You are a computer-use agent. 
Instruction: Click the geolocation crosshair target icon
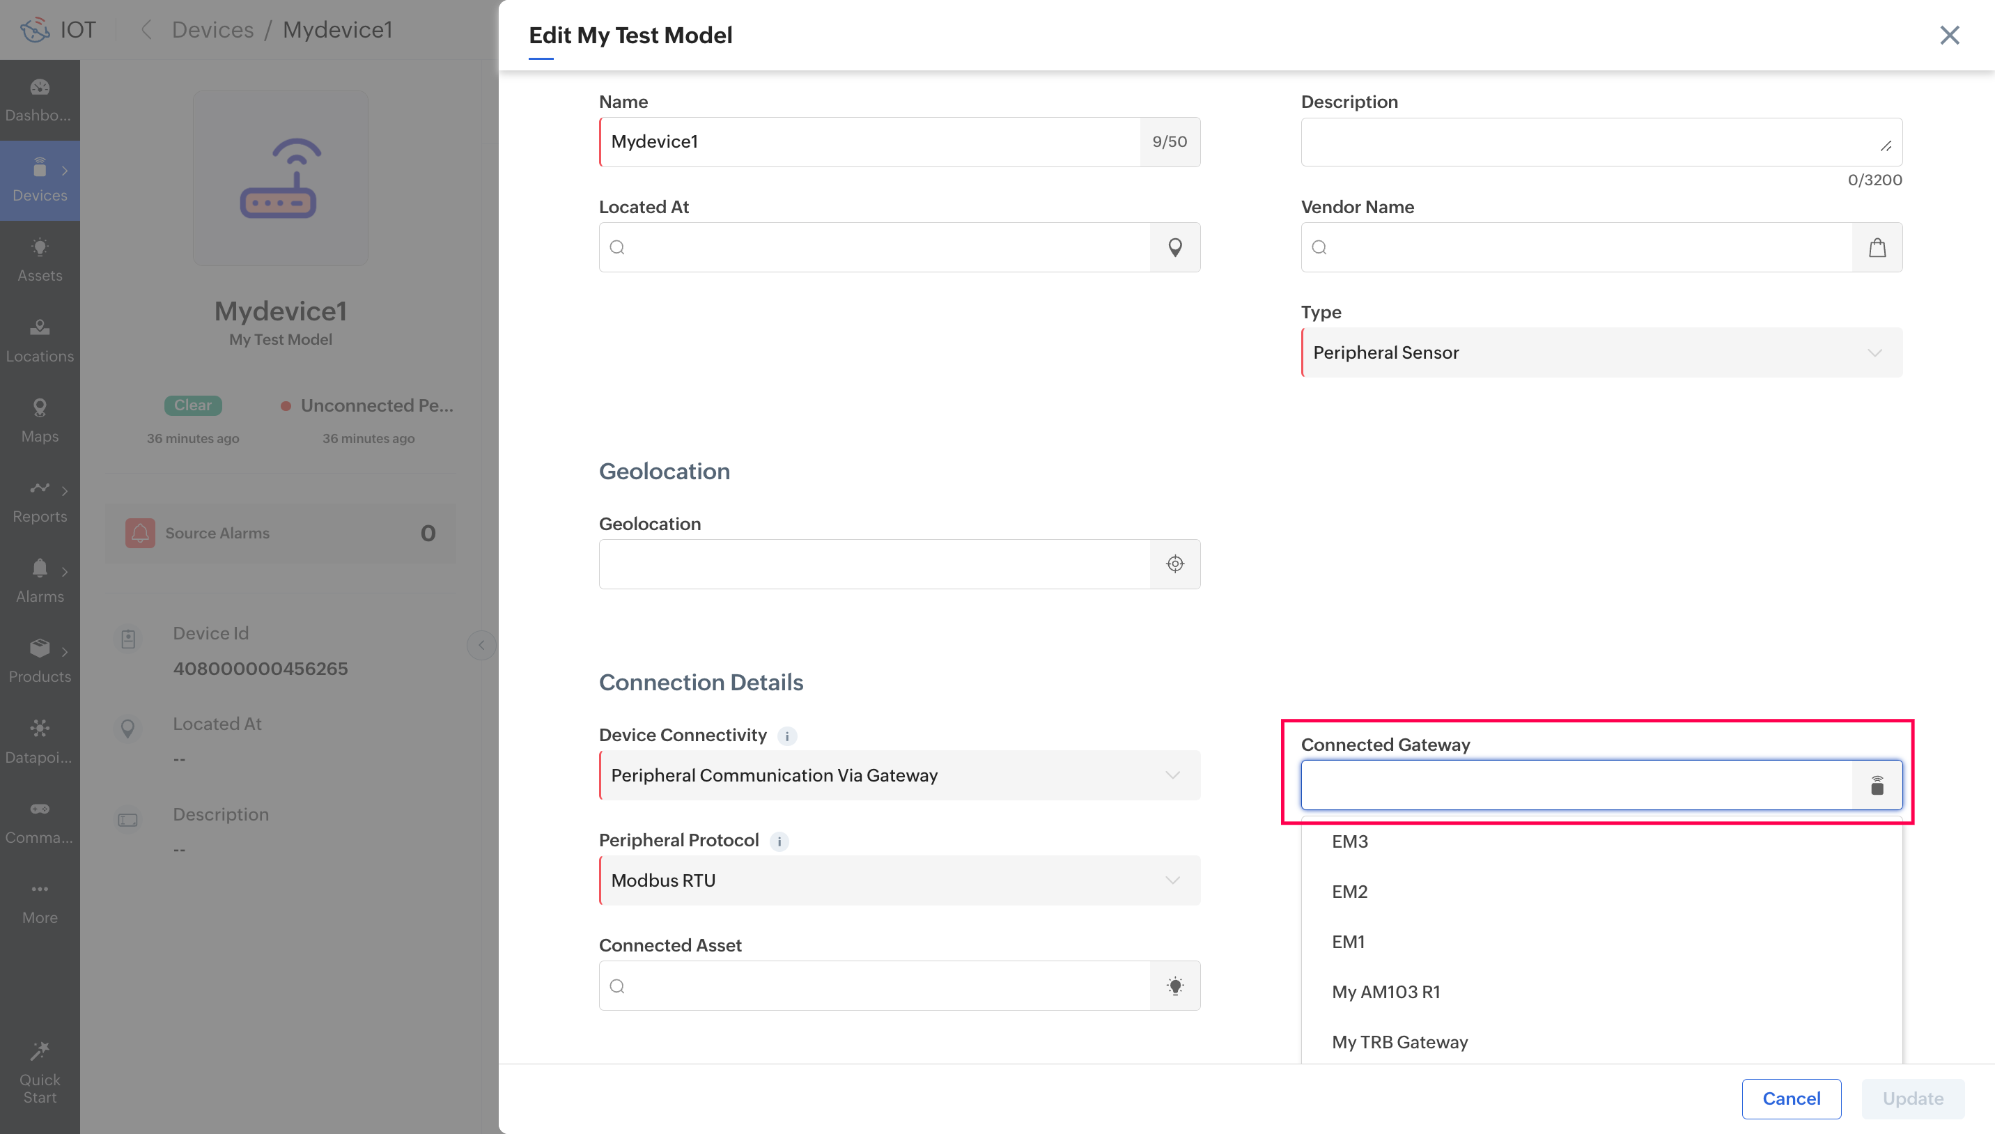(1174, 564)
